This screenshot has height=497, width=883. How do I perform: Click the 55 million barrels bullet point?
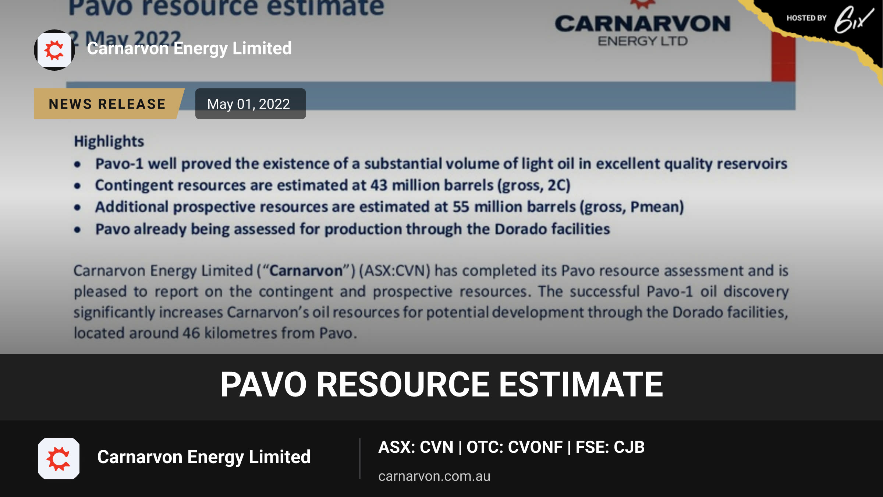click(x=389, y=207)
